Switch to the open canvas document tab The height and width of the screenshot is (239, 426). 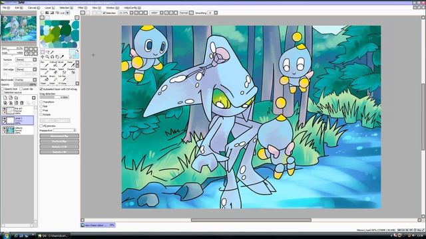click(x=98, y=225)
